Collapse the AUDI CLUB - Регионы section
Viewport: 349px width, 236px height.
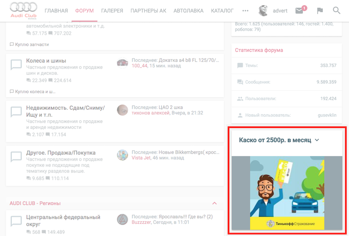(x=215, y=203)
